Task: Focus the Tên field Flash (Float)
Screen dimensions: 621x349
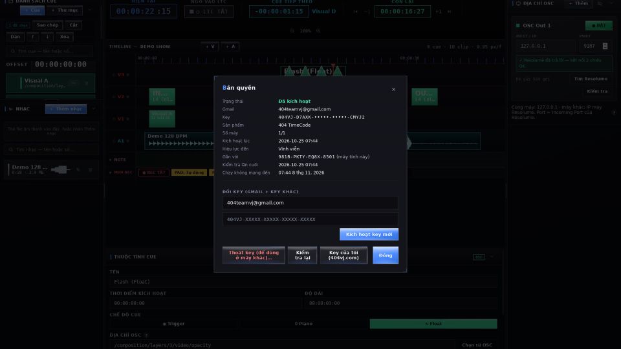Action: coord(303,282)
